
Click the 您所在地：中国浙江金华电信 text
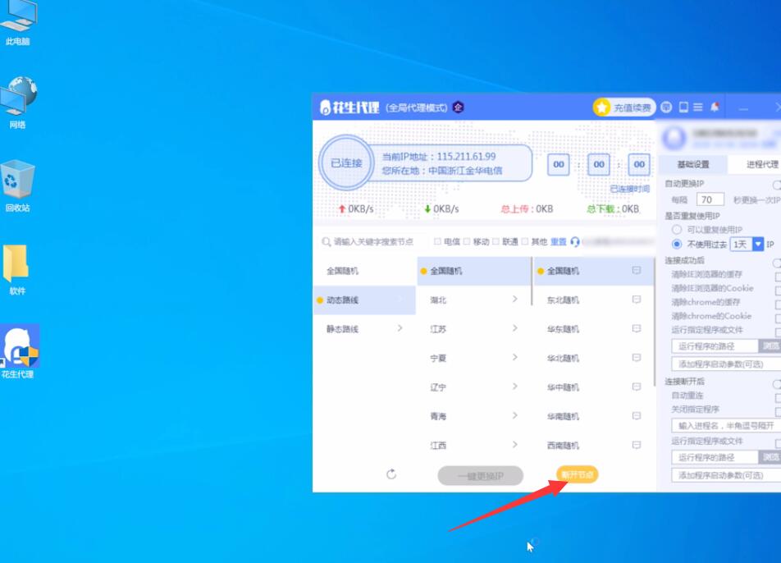(442, 171)
